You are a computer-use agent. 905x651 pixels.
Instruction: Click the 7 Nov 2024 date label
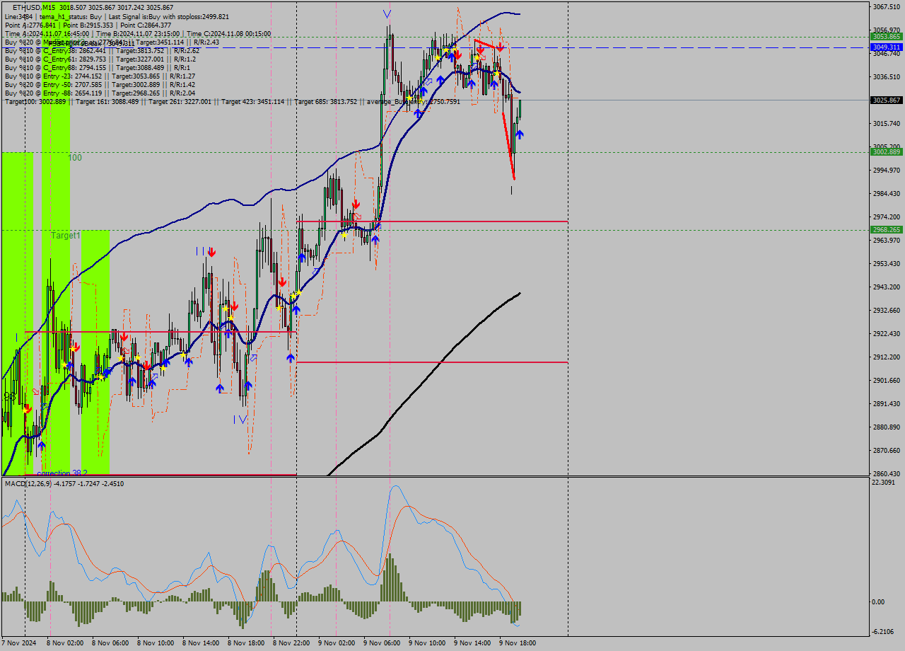click(18, 643)
